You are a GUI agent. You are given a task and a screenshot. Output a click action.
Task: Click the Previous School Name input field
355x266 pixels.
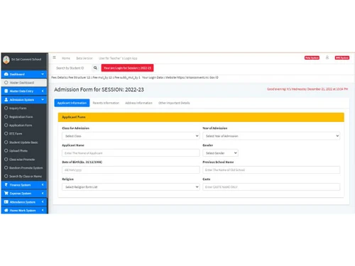click(x=271, y=170)
